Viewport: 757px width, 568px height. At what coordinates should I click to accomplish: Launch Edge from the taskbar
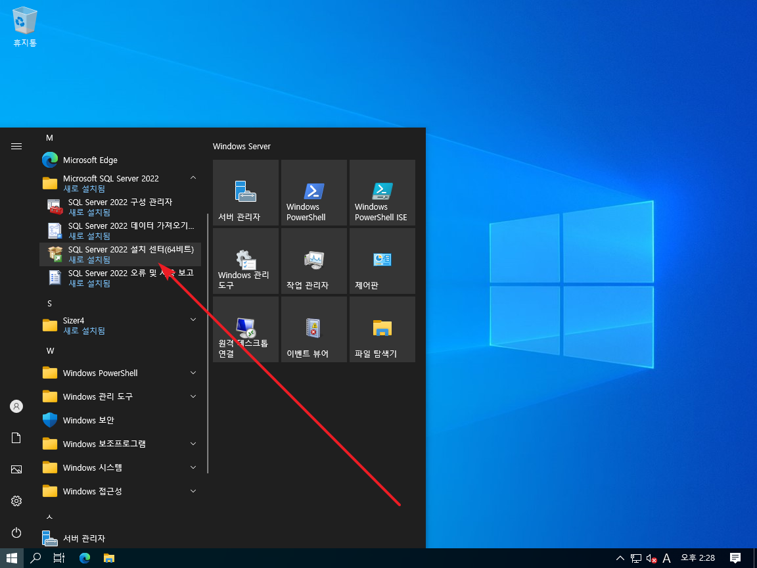85,558
